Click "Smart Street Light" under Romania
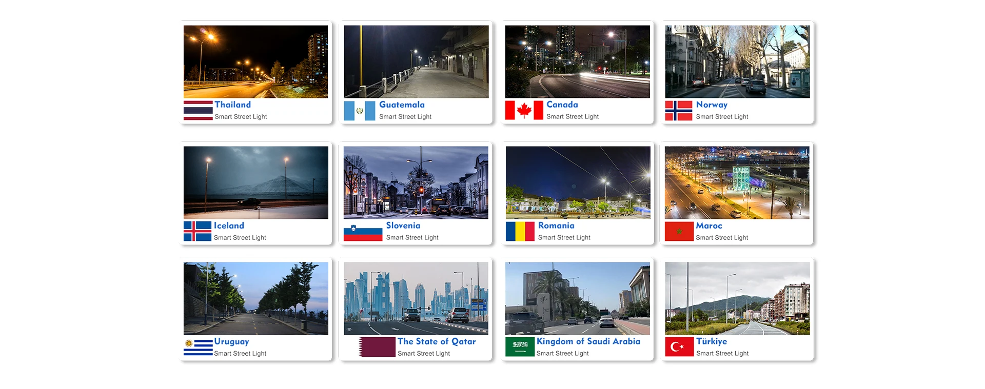This screenshot has width=985, height=389. [x=564, y=238]
